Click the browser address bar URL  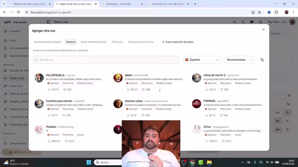[x=51, y=12]
